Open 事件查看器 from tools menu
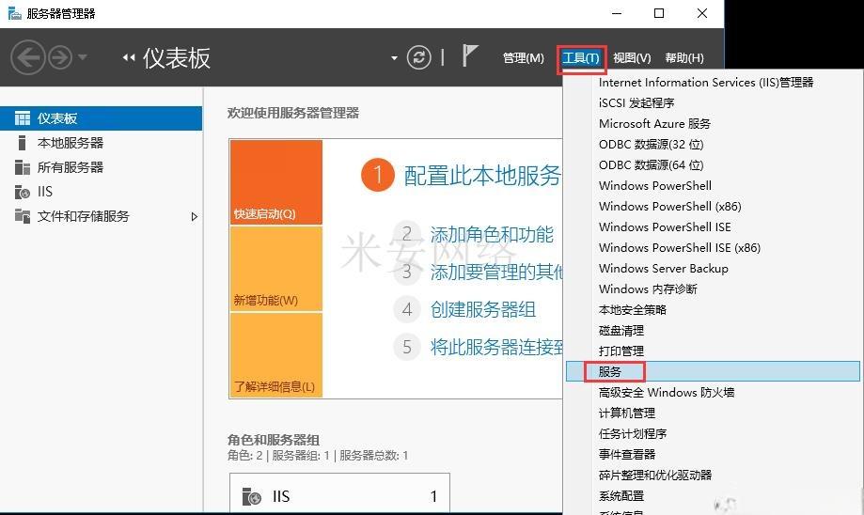 tap(627, 455)
